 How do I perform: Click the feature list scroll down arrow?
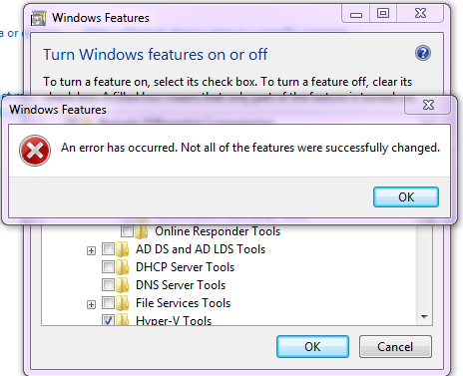tap(424, 317)
